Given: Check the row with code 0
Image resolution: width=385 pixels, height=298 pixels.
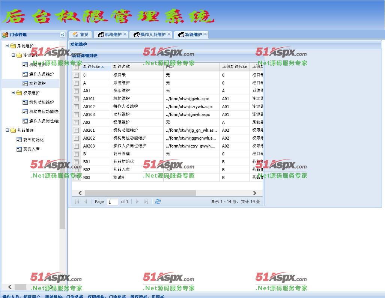Looking at the screenshot, I should (76, 75).
